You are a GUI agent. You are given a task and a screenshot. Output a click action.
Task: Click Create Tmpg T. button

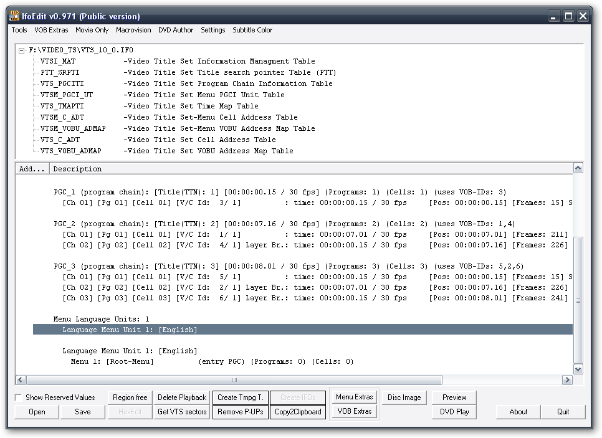[240, 397]
